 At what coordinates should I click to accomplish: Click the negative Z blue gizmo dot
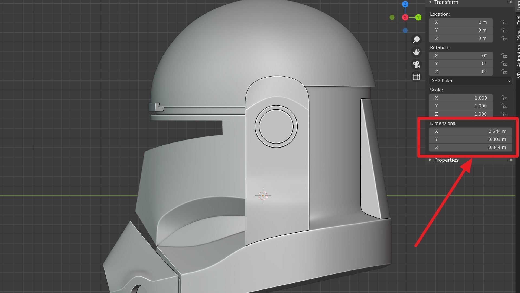pyautogui.click(x=405, y=31)
